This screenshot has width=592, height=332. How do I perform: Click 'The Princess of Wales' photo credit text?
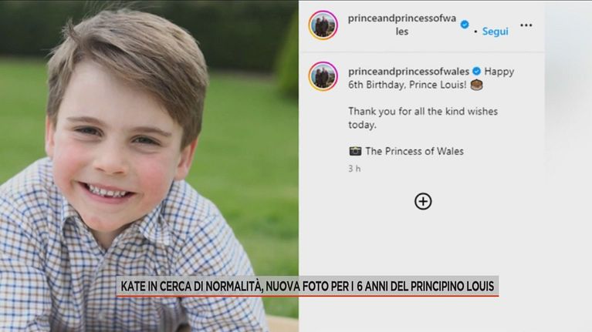tap(414, 151)
